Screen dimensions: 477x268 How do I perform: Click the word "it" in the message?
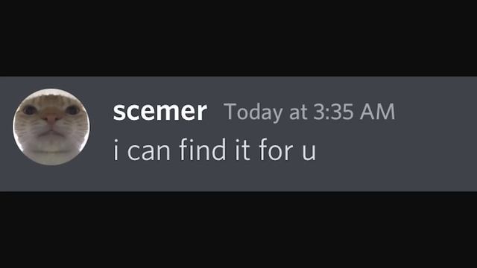point(242,150)
